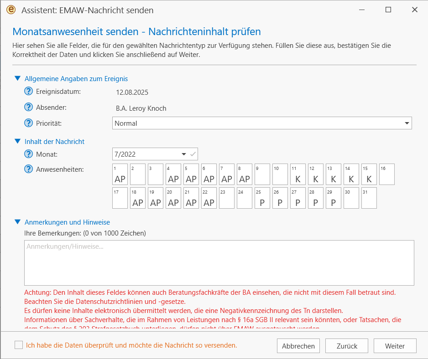Close the EMAW-Nachricht senden assistant

pyautogui.click(x=415, y=10)
